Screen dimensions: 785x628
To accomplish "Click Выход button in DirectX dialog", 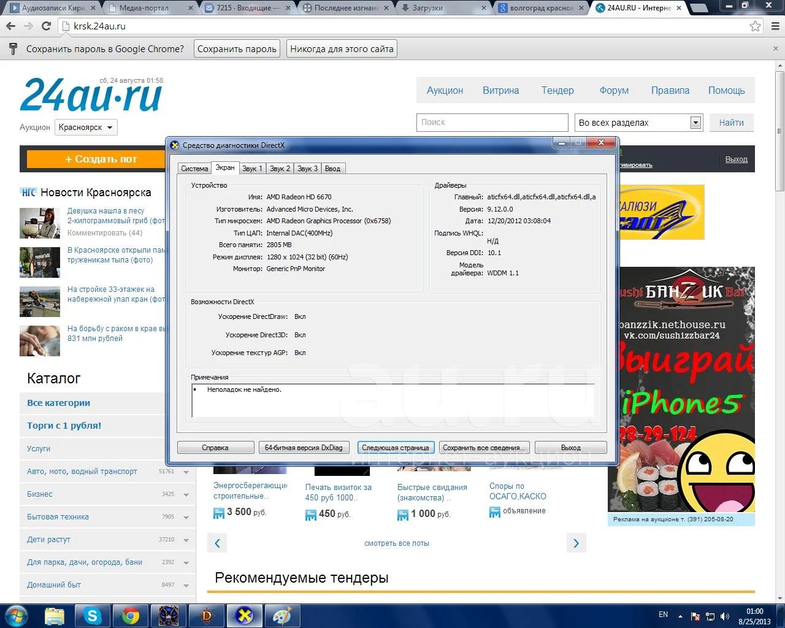I will [x=571, y=448].
